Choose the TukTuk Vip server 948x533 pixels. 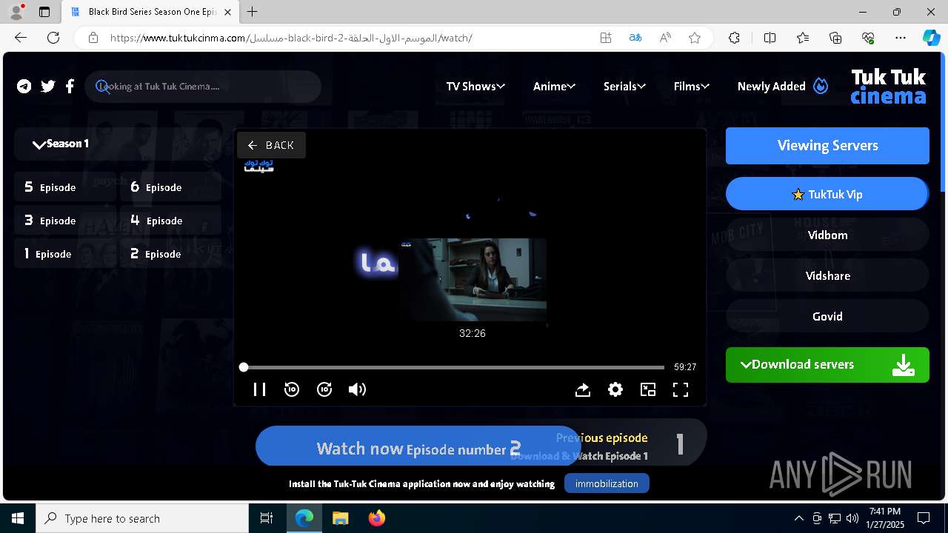827,194
